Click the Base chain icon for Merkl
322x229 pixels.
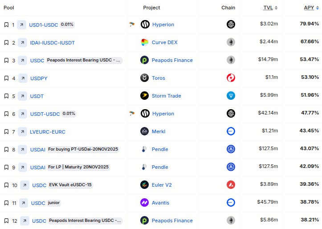tap(231, 131)
